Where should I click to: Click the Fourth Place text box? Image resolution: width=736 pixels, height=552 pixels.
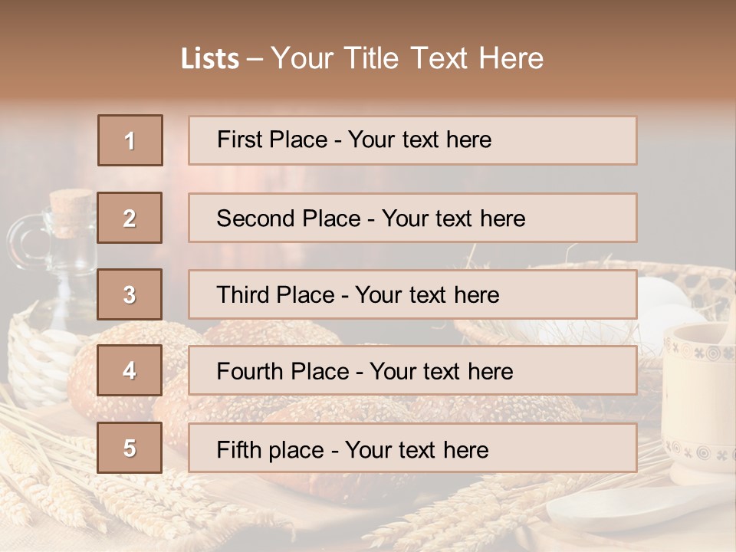click(x=412, y=371)
